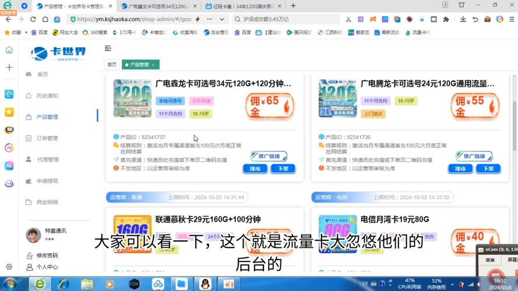Expand the bookmarks 收藏 dropdown arrow
This screenshot has height=291, width=518.
(x=26, y=33)
